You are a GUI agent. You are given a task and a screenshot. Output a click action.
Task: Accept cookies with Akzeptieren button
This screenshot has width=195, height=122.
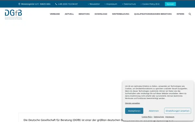point(134,111)
